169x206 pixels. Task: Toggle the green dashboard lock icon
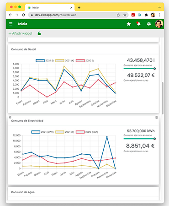(39, 33)
